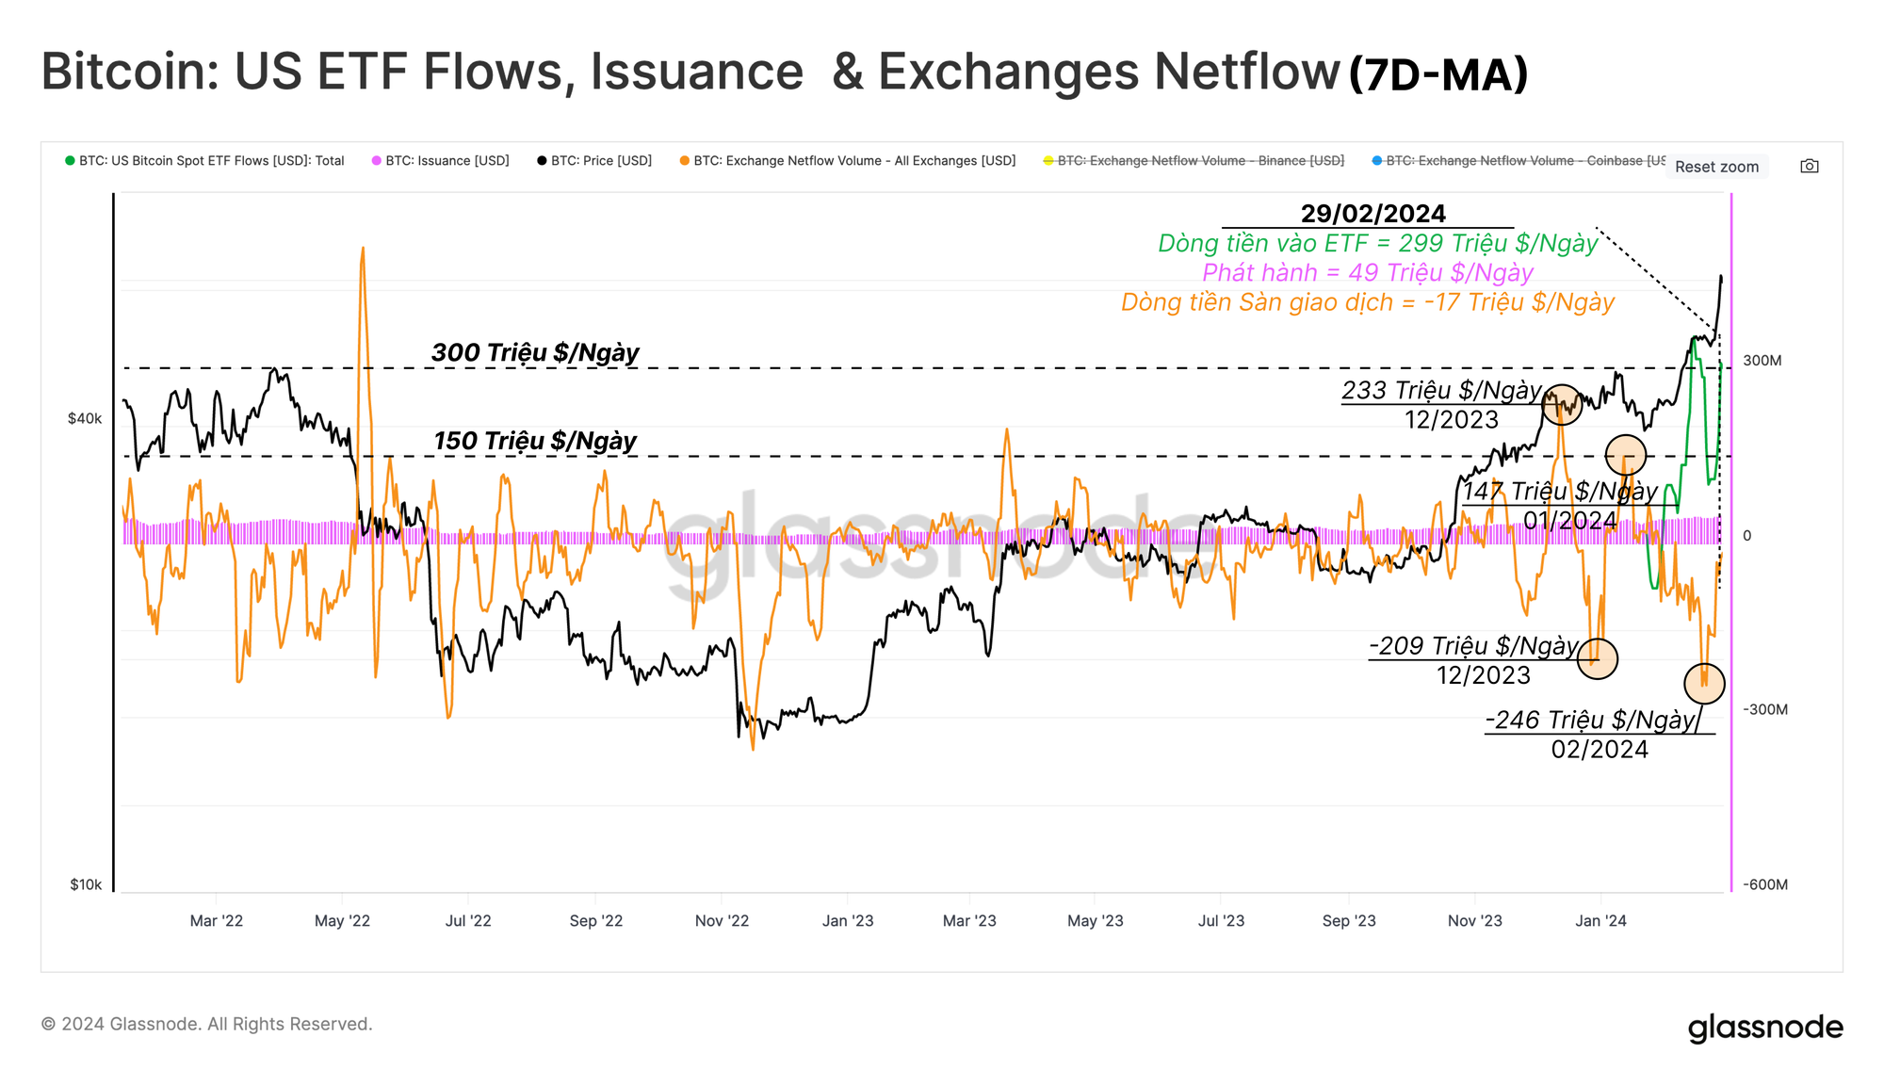Toggle US Bitcoin Spot ETF Flows series

coord(211,161)
